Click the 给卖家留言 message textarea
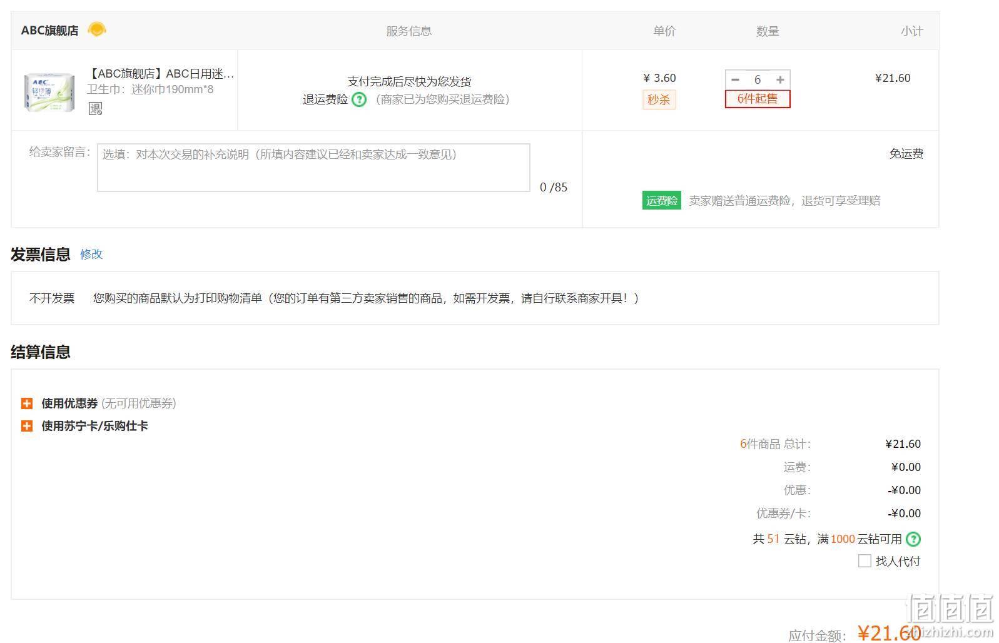The height and width of the screenshot is (643, 999). [313, 168]
